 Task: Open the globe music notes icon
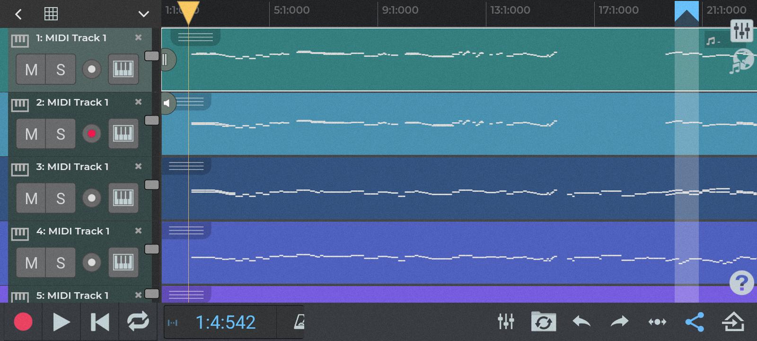(741, 61)
